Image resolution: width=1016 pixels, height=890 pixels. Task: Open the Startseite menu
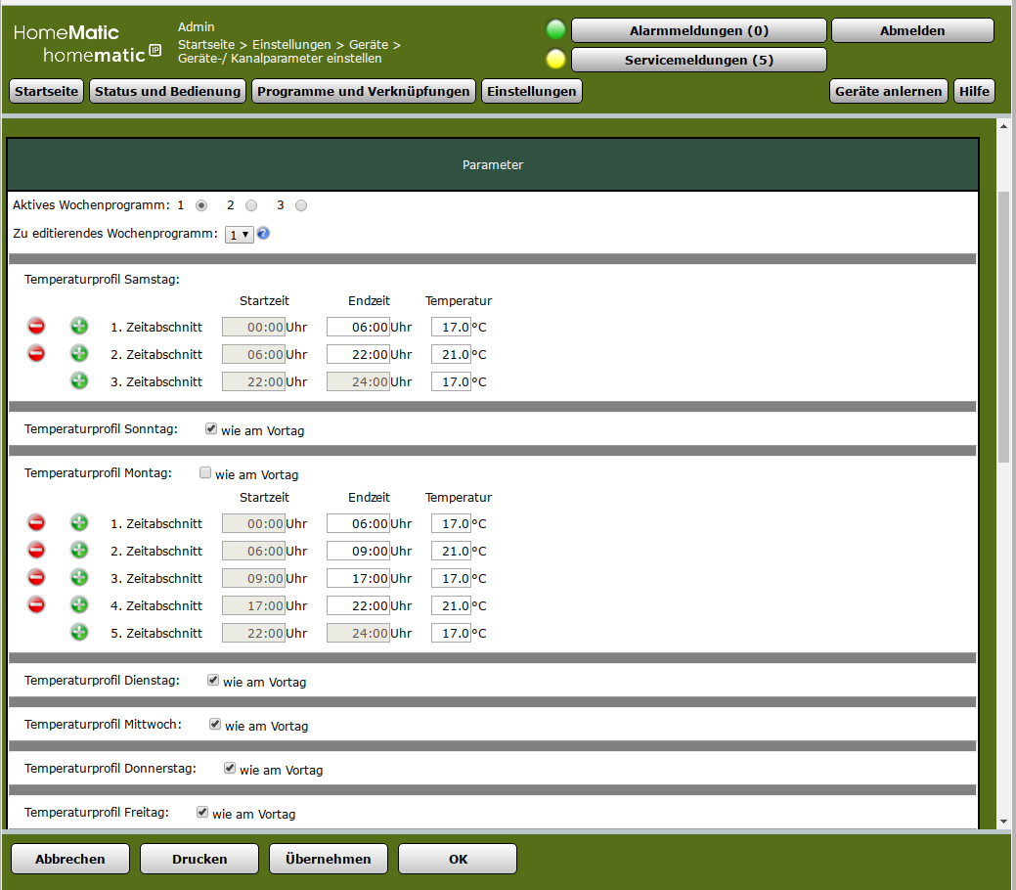[47, 91]
